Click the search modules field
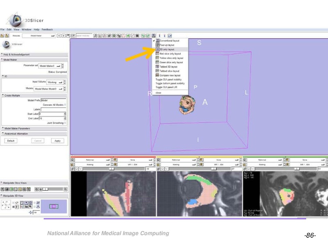 pyautogui.click(x=84, y=36)
